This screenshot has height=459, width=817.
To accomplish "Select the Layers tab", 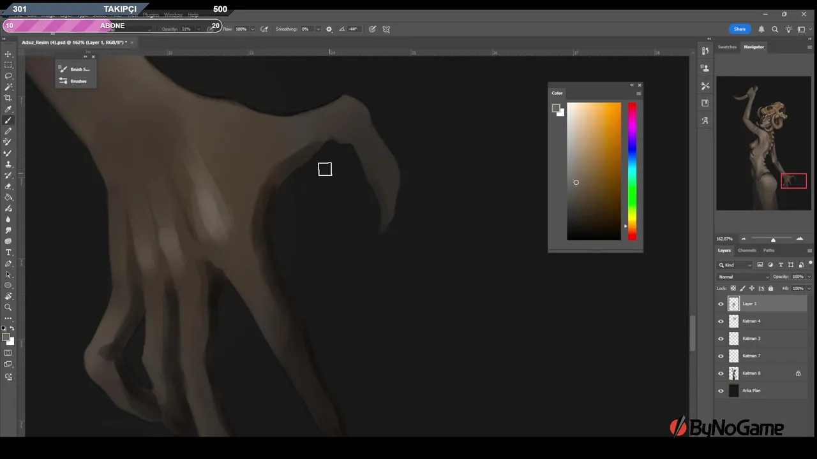I will click(x=724, y=251).
